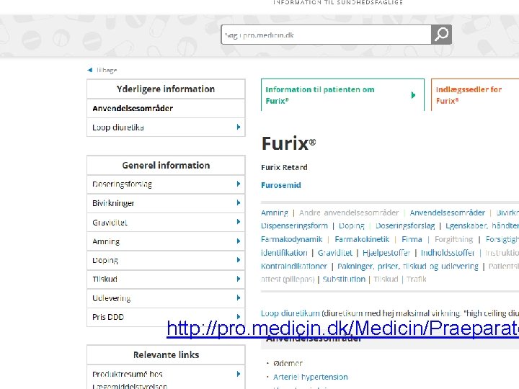
Task: Jump to Farmakodynamik index link
Action: [x=292, y=239]
